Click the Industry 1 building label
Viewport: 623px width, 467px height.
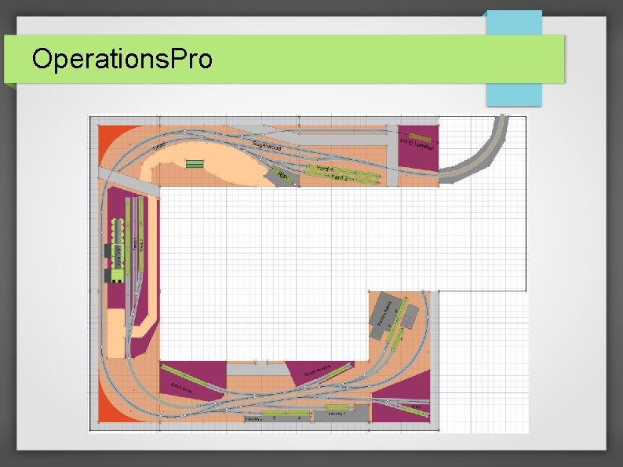click(337, 414)
